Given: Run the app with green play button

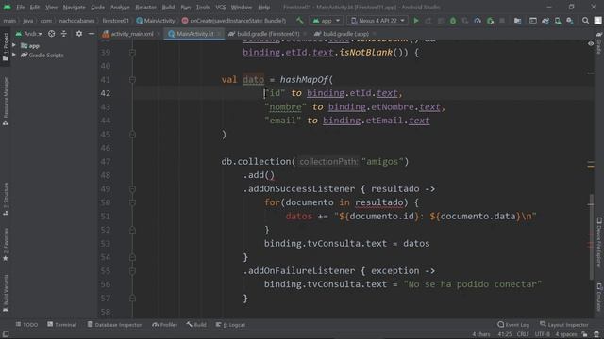Looking at the screenshot, I should [416, 21].
